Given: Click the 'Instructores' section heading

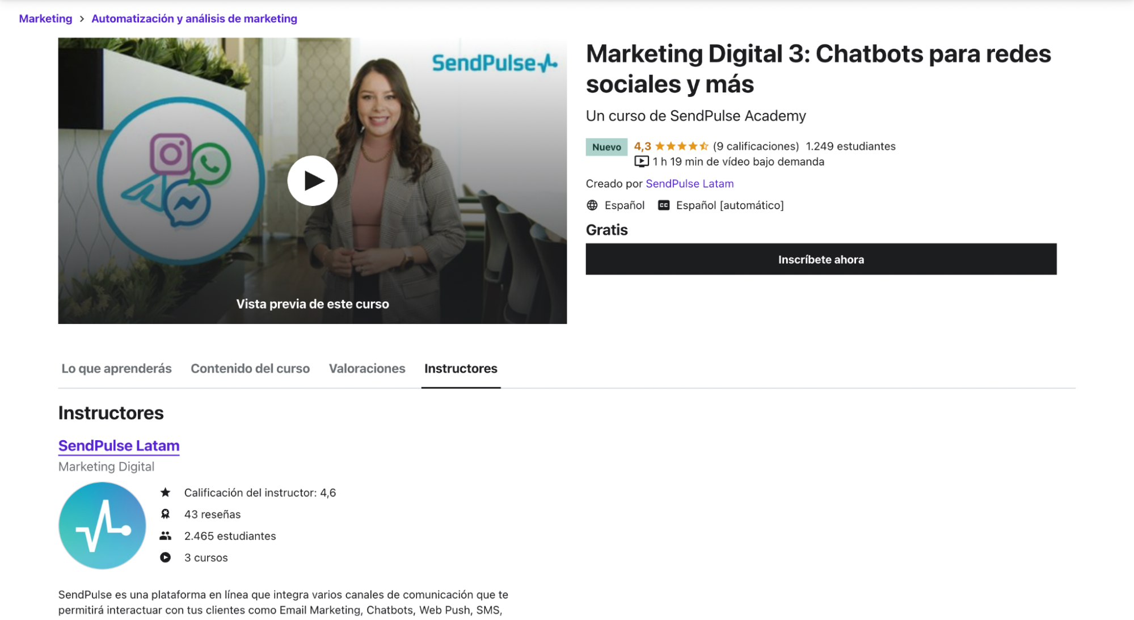Looking at the screenshot, I should (x=111, y=413).
